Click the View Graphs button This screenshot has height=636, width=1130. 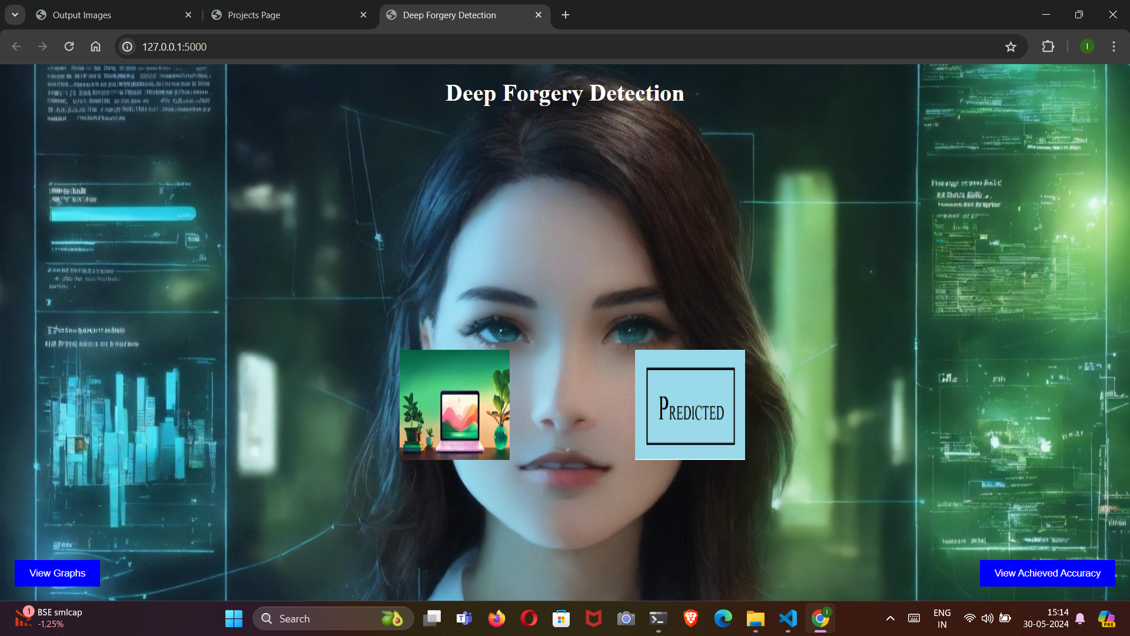[x=57, y=573]
